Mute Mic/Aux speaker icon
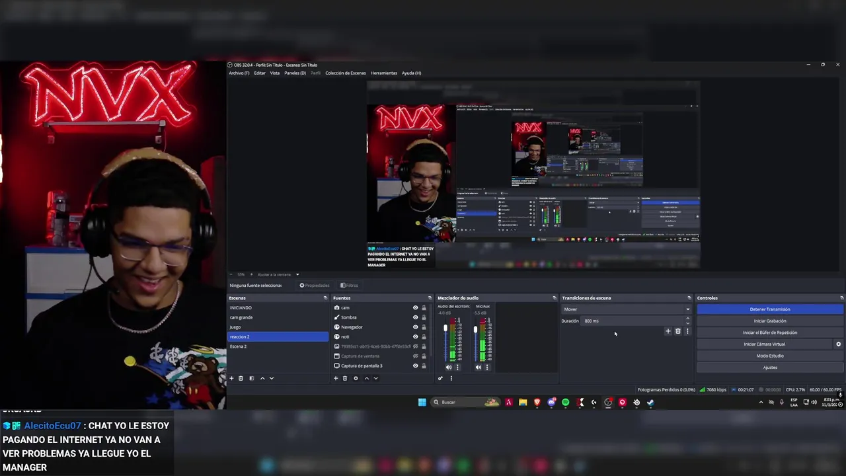The image size is (846, 476). click(479, 367)
